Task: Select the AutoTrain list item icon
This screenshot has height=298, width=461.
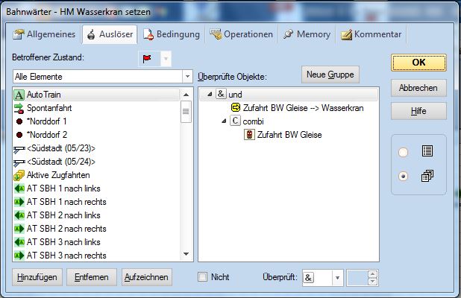Action: 19,95
